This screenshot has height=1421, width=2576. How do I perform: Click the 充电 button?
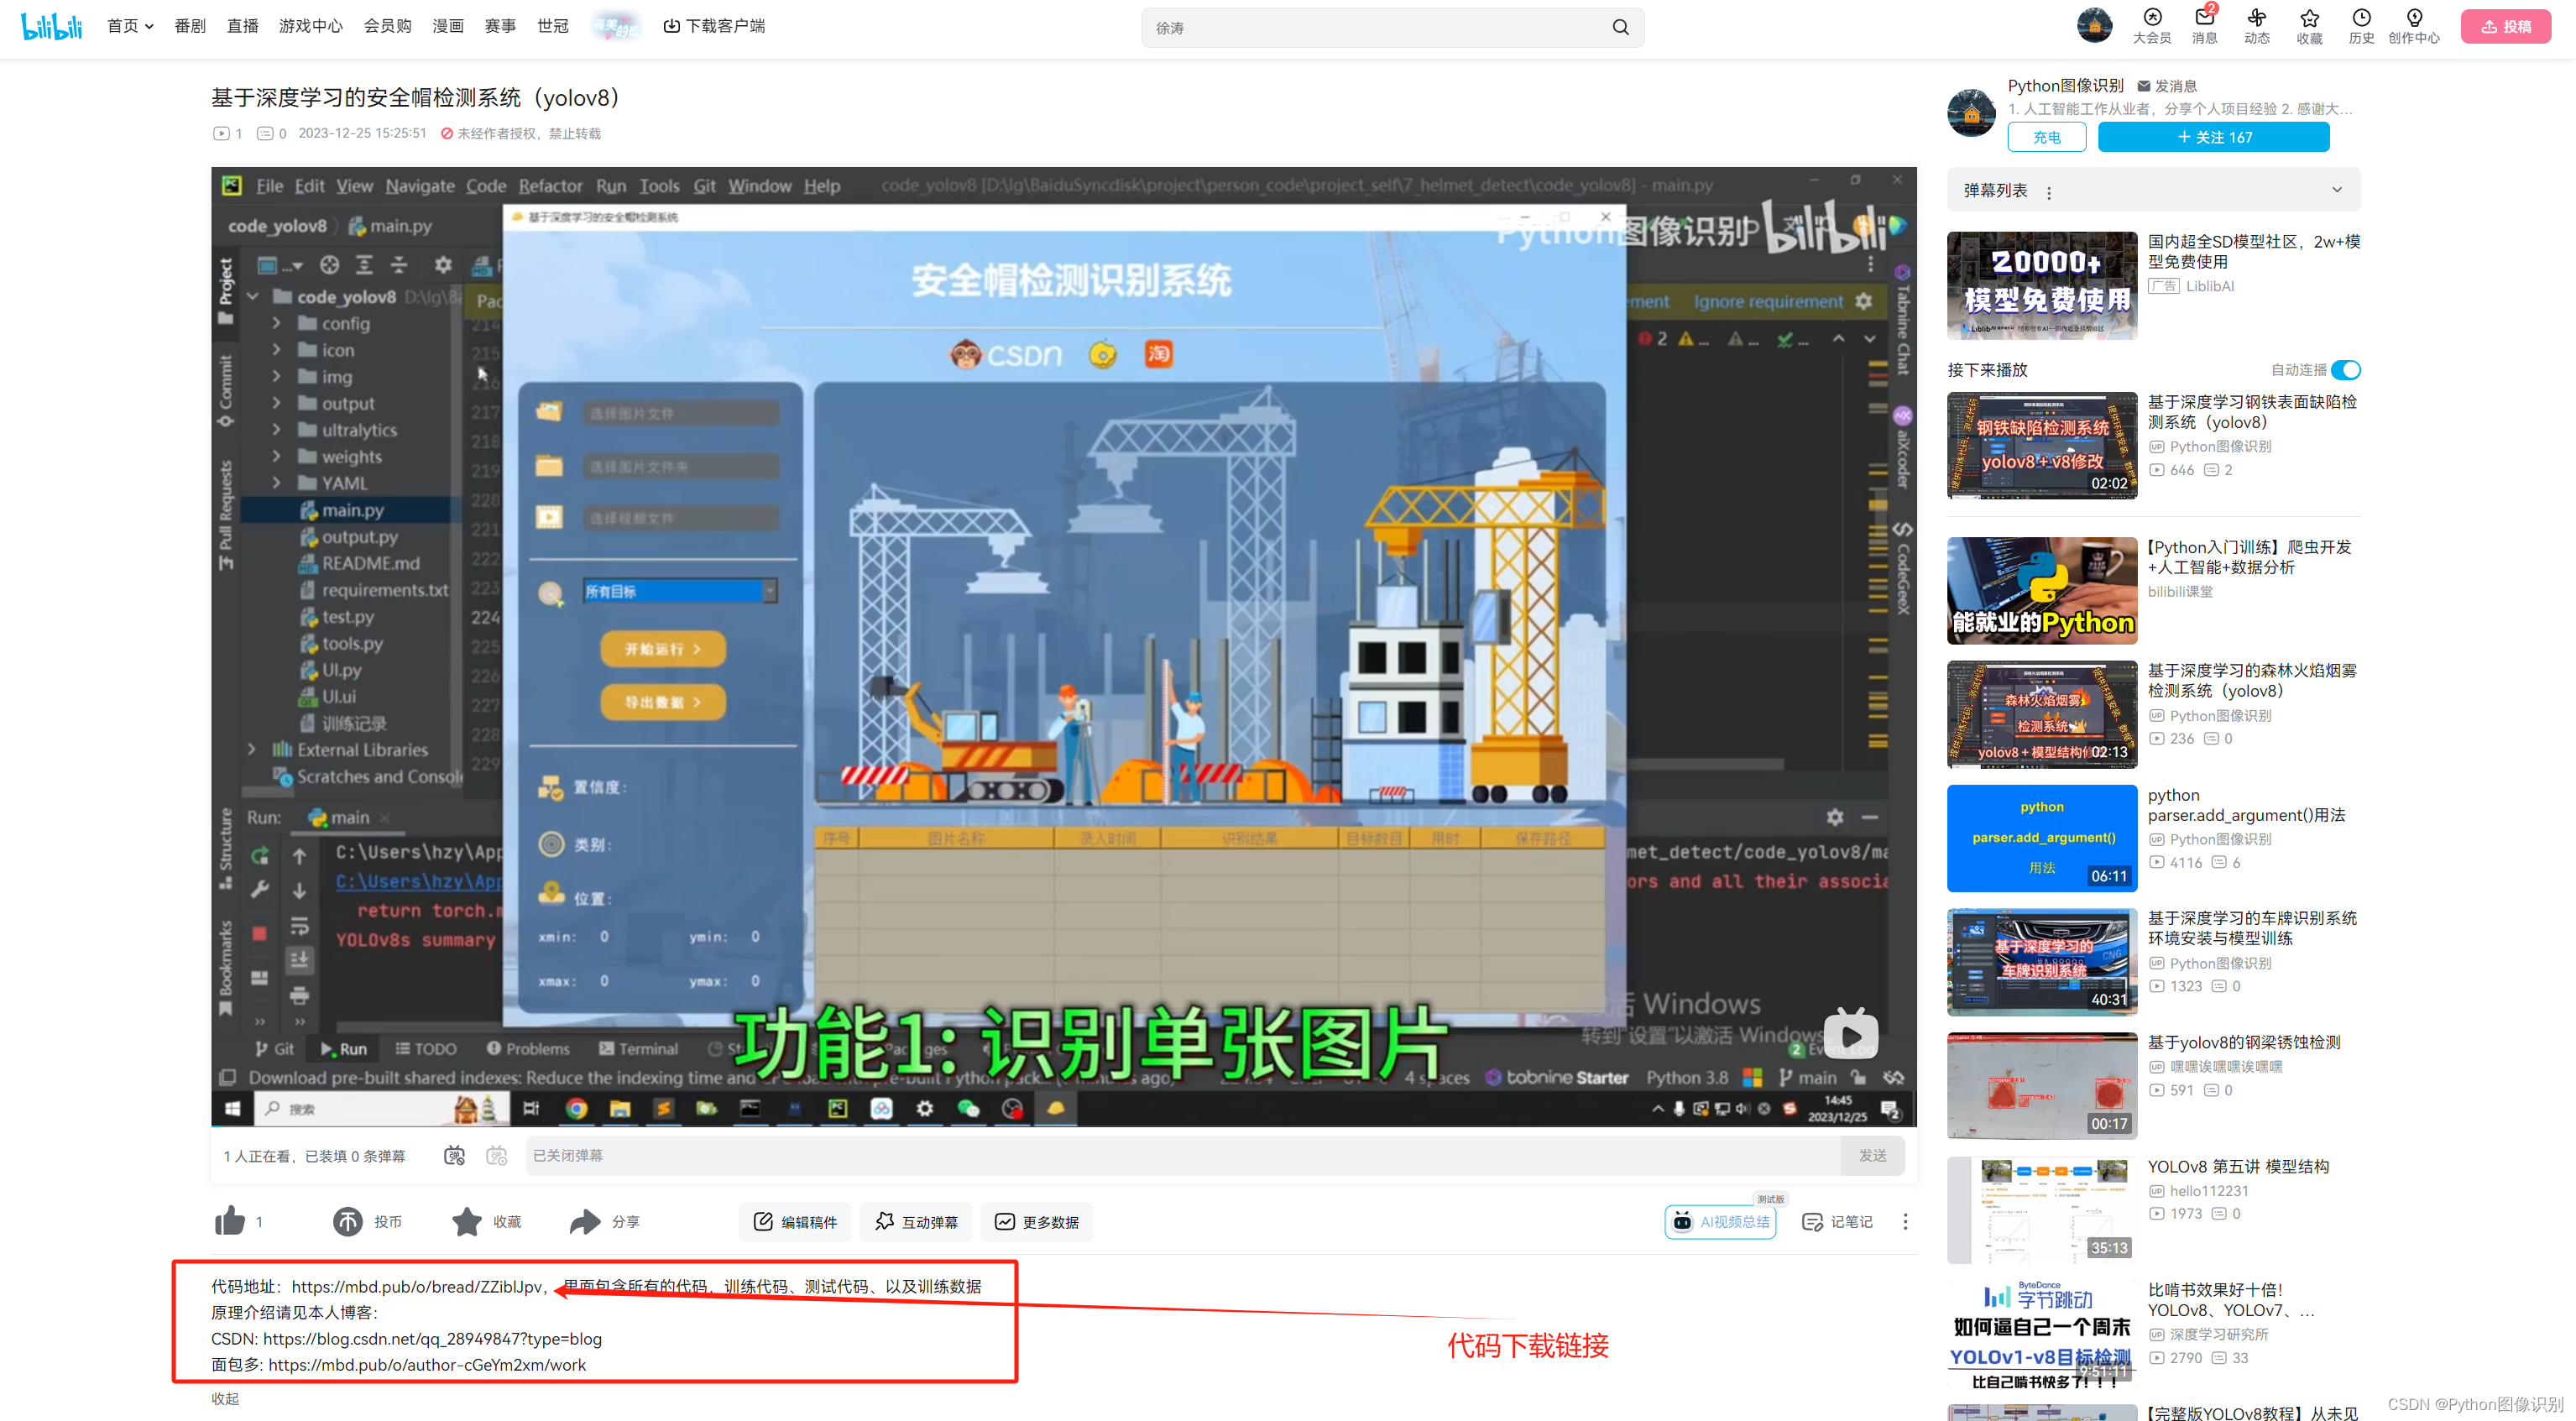(2047, 137)
